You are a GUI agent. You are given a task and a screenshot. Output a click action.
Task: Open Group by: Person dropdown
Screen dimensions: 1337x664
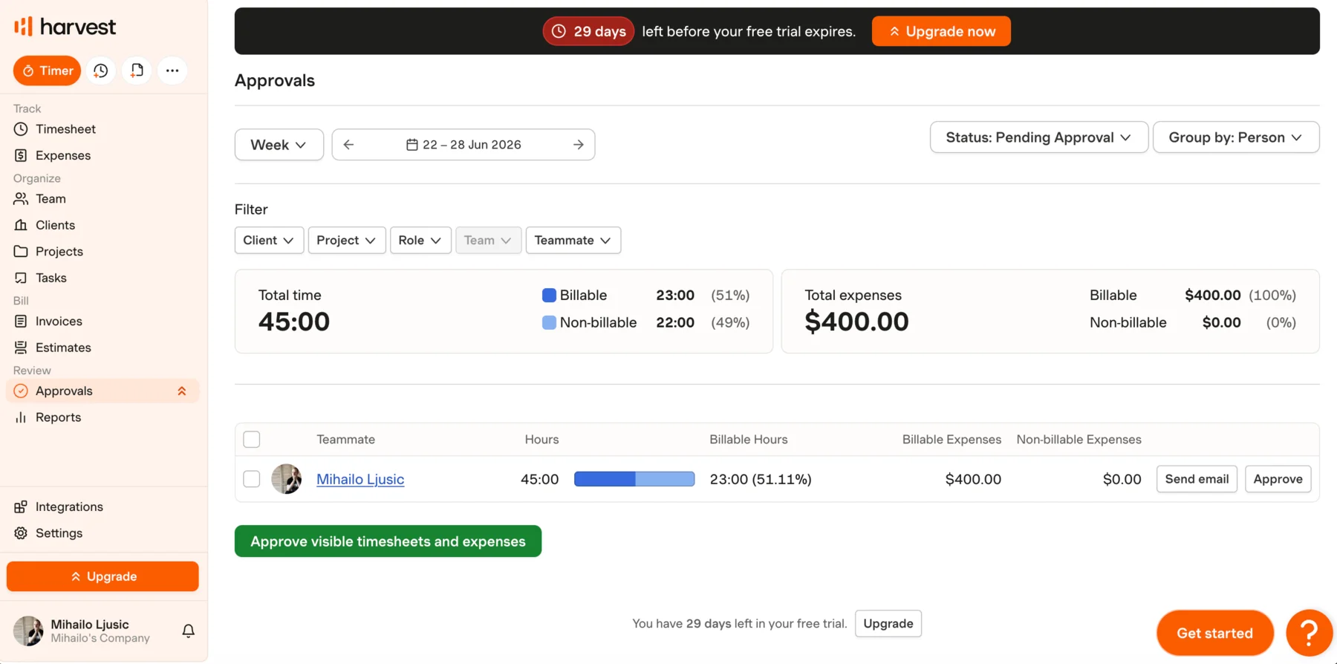[1236, 137]
